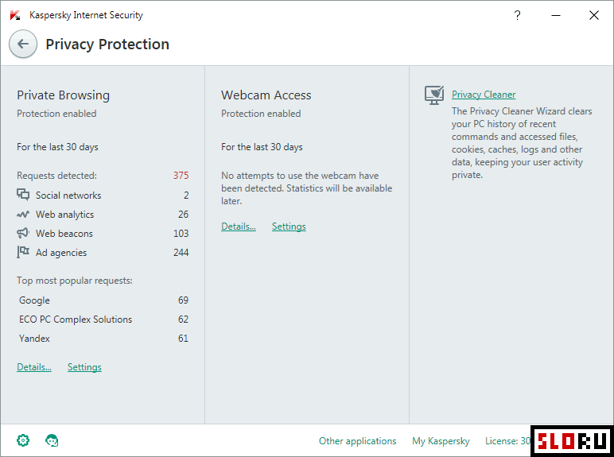Click 'For the last 30 days' under Webcam Access

[x=262, y=147]
